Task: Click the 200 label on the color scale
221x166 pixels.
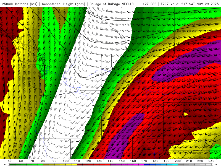Action: (178, 161)
